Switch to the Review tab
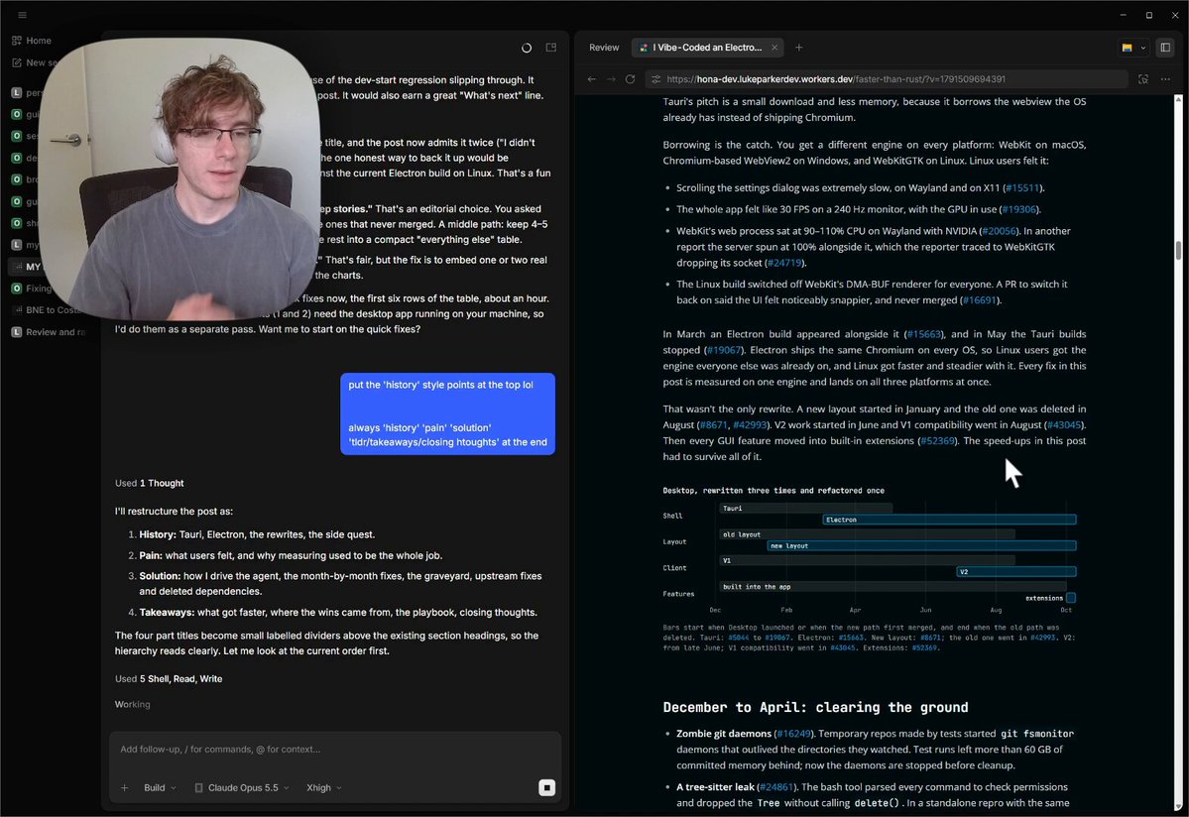Image resolution: width=1189 pixels, height=817 pixels. 604,48
